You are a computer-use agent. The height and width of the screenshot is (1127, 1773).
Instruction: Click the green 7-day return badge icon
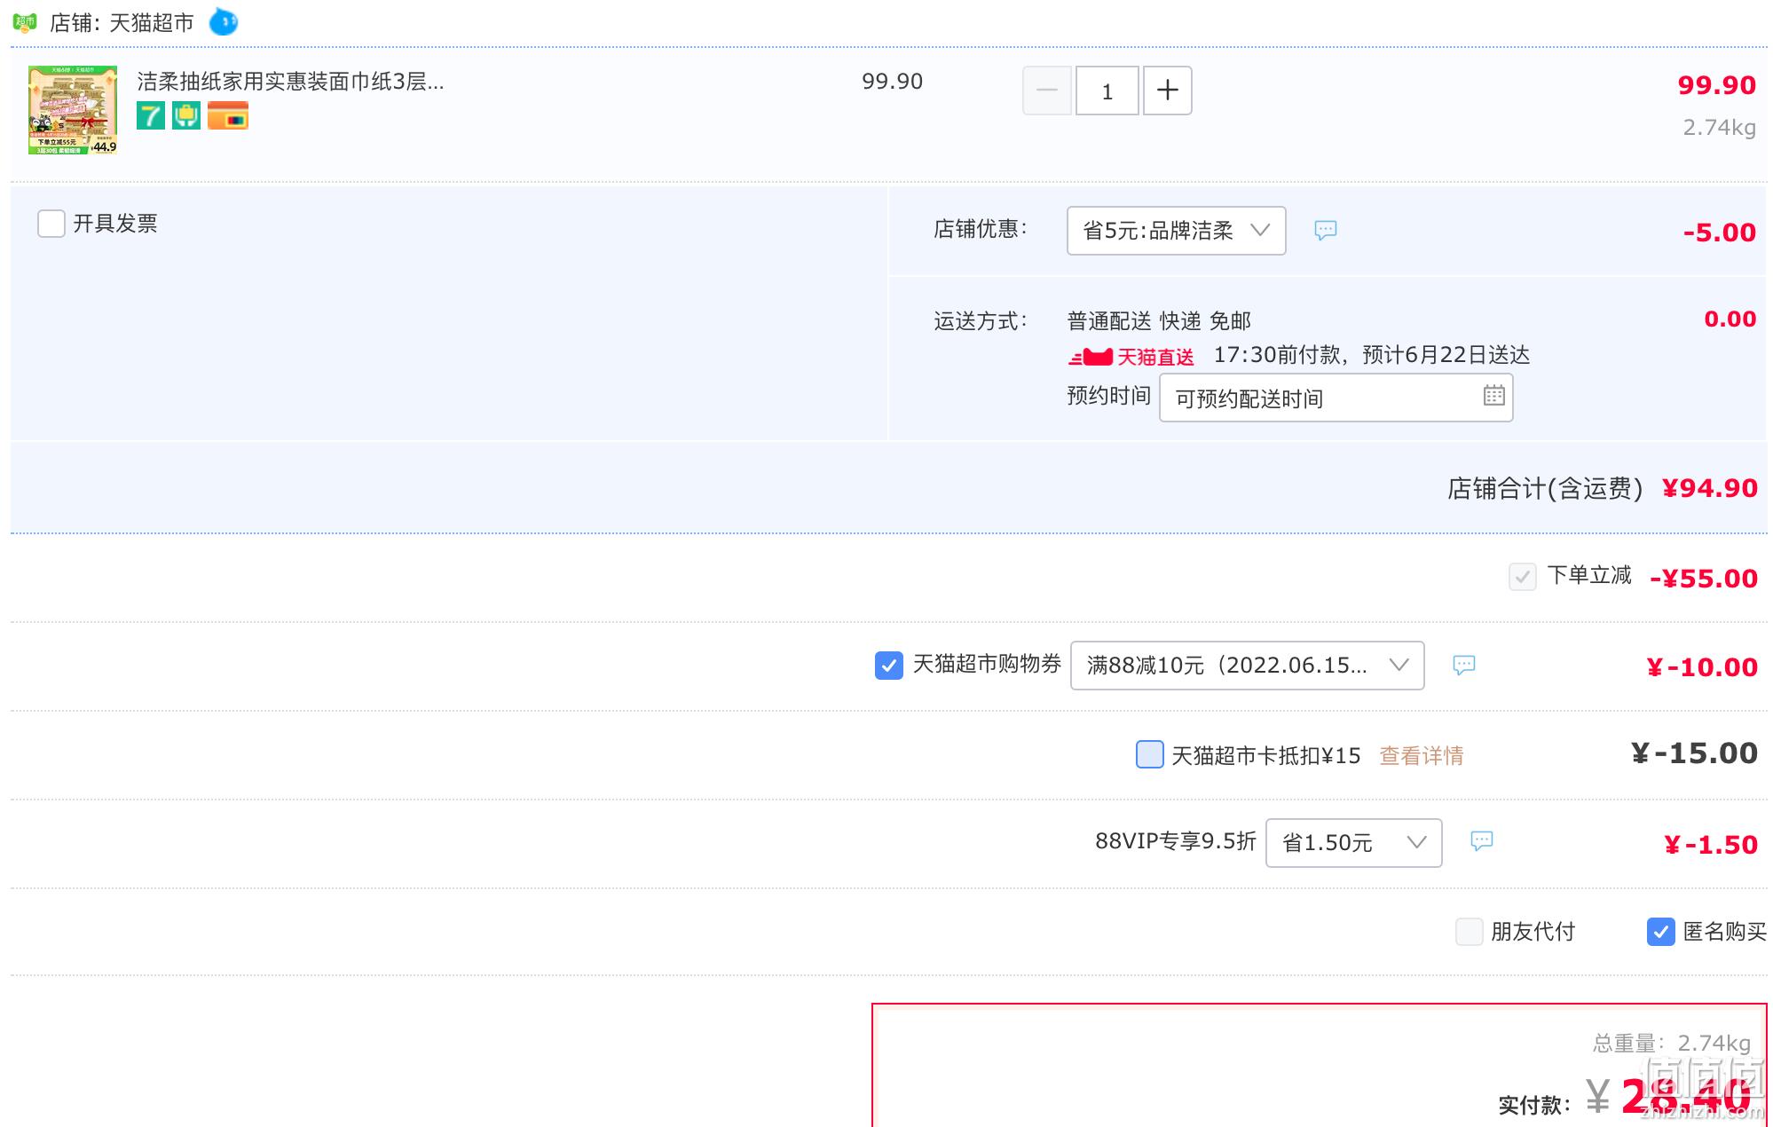click(151, 115)
